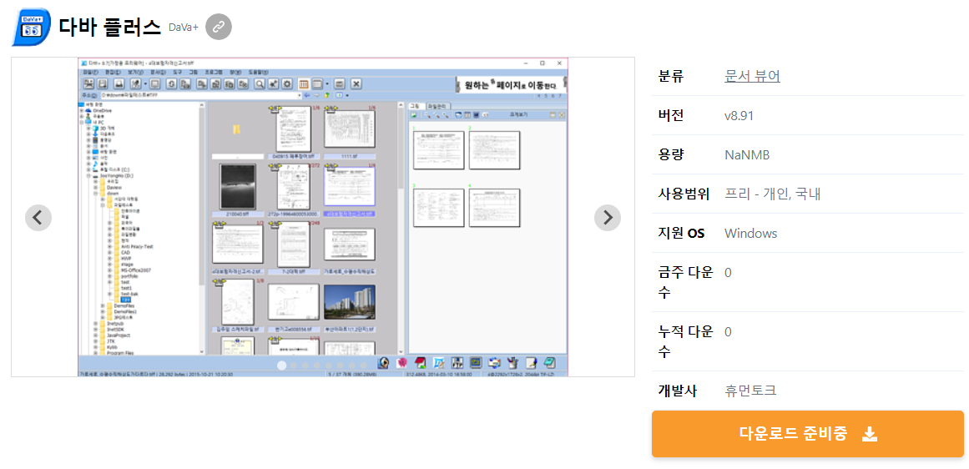Click the download arrow icon on orange button
Screen dimensions: 969x469
[870, 434]
